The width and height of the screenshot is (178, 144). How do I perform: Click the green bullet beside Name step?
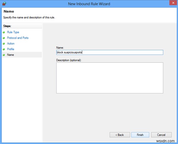[4, 55]
